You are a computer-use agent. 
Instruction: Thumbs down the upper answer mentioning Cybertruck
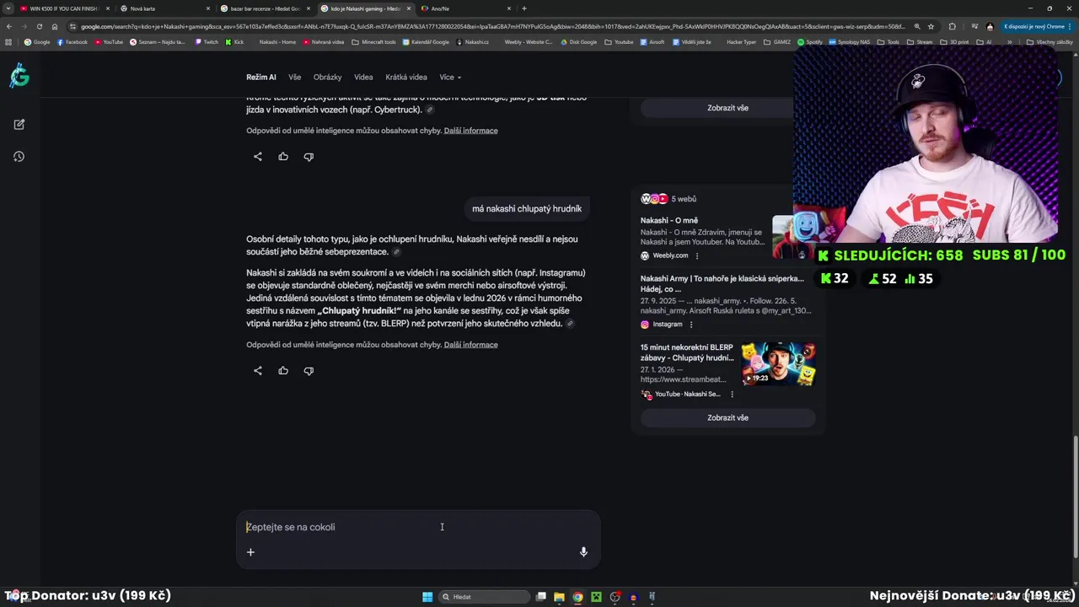[309, 157]
